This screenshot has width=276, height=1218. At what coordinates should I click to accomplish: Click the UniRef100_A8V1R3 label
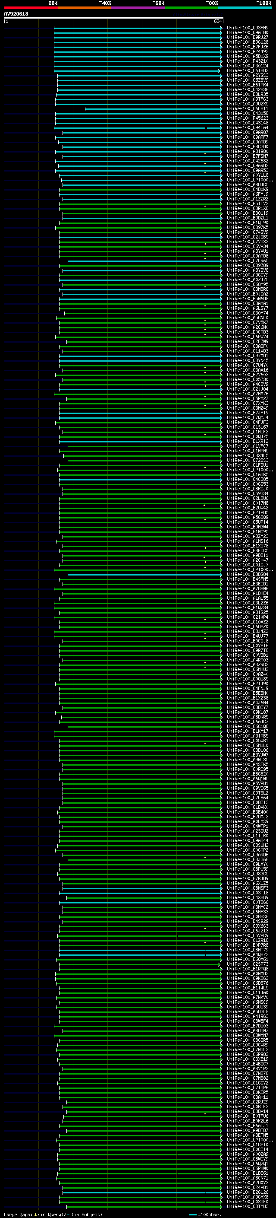click(248, 1069)
